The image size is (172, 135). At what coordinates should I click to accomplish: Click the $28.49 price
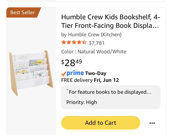point(72,63)
